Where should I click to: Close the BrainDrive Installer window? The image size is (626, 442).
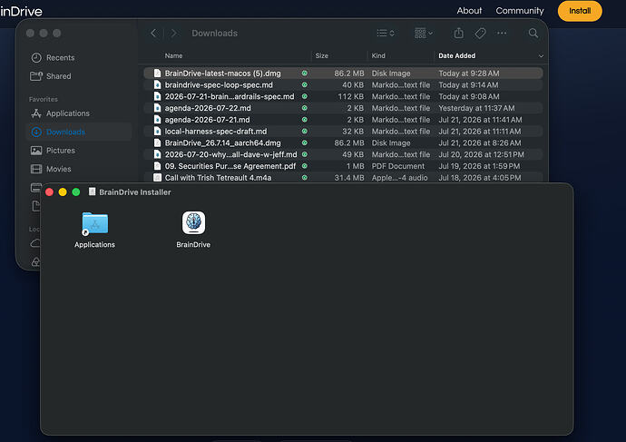pos(50,192)
